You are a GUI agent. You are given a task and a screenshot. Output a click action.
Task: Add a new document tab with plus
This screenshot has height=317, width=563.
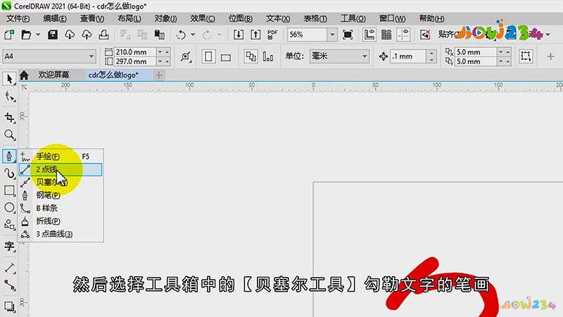[x=159, y=75]
